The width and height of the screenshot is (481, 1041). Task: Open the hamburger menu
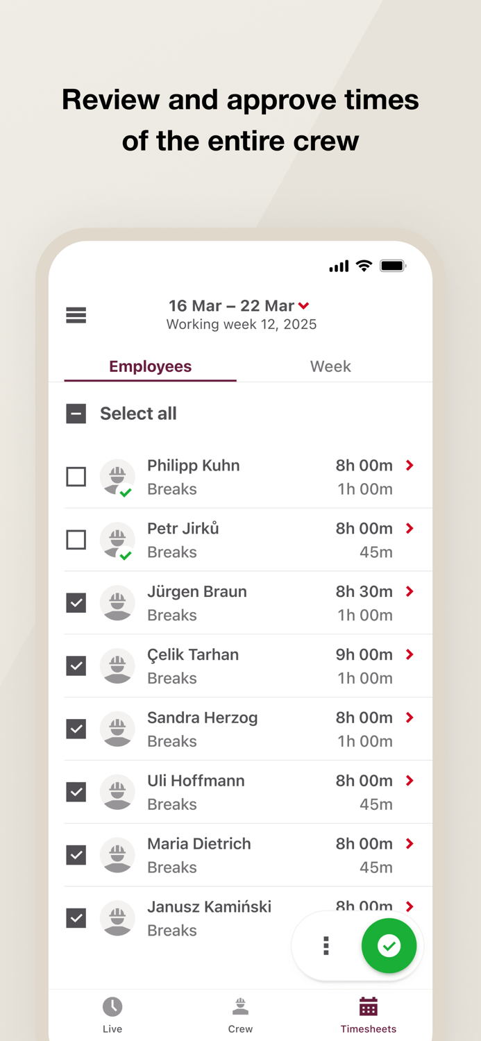[x=76, y=314]
